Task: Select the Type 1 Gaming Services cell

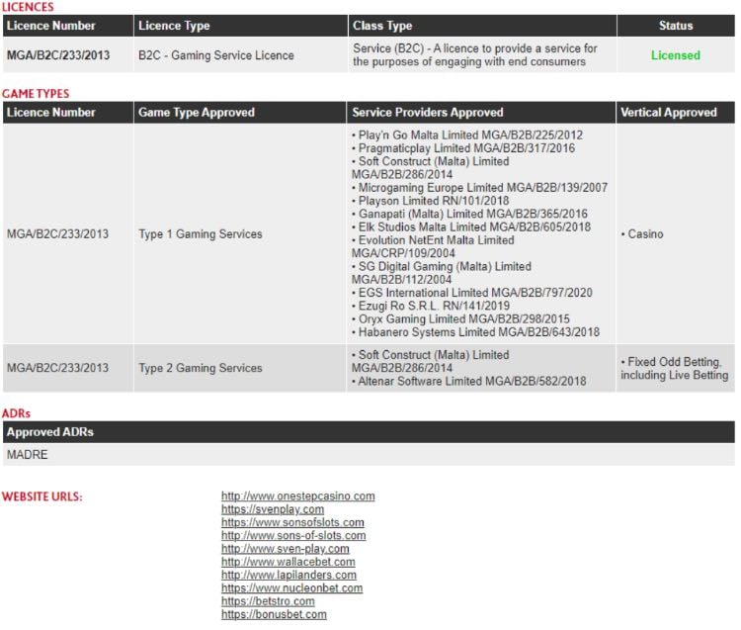Action: [x=240, y=234]
